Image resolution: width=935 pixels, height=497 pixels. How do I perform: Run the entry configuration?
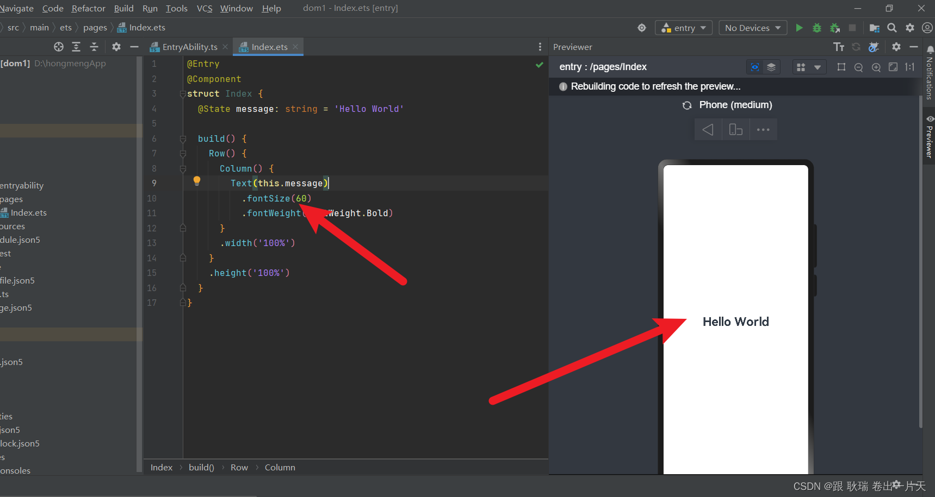tap(799, 28)
